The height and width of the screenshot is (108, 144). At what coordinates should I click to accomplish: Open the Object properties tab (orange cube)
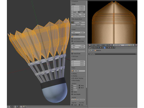101,47
